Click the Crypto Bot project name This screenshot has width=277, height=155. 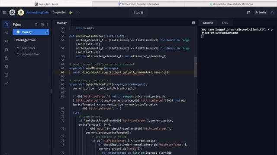pos(59,12)
